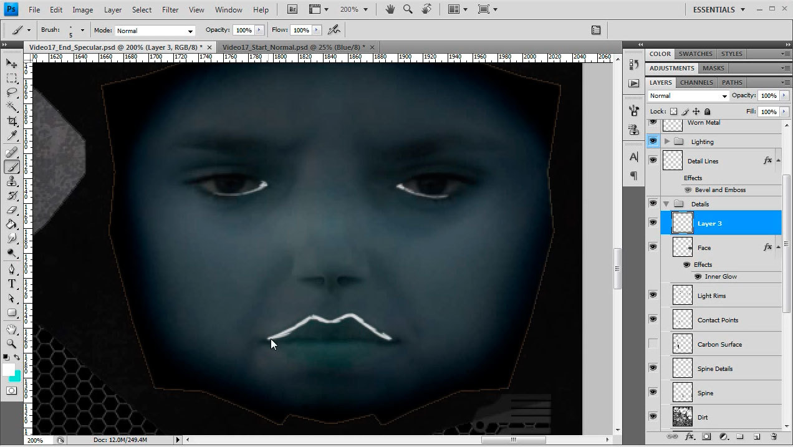The height and width of the screenshot is (447, 793).
Task: Click the foreground color swatch
Action: tap(9, 370)
